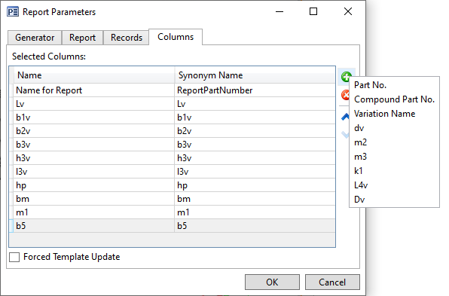Click the b5 synonym name cell
This screenshot has height=296, width=449.
255,226
